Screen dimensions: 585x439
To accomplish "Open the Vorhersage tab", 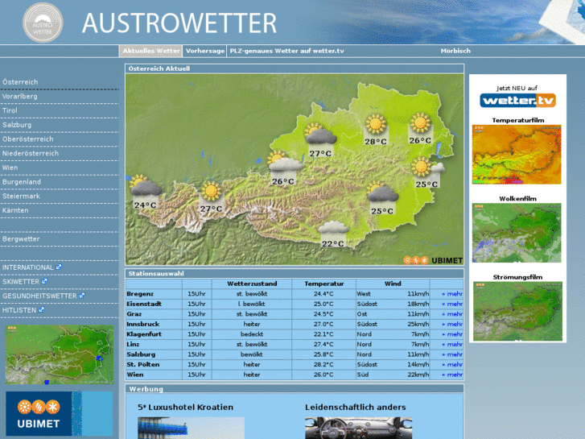I will coord(205,51).
